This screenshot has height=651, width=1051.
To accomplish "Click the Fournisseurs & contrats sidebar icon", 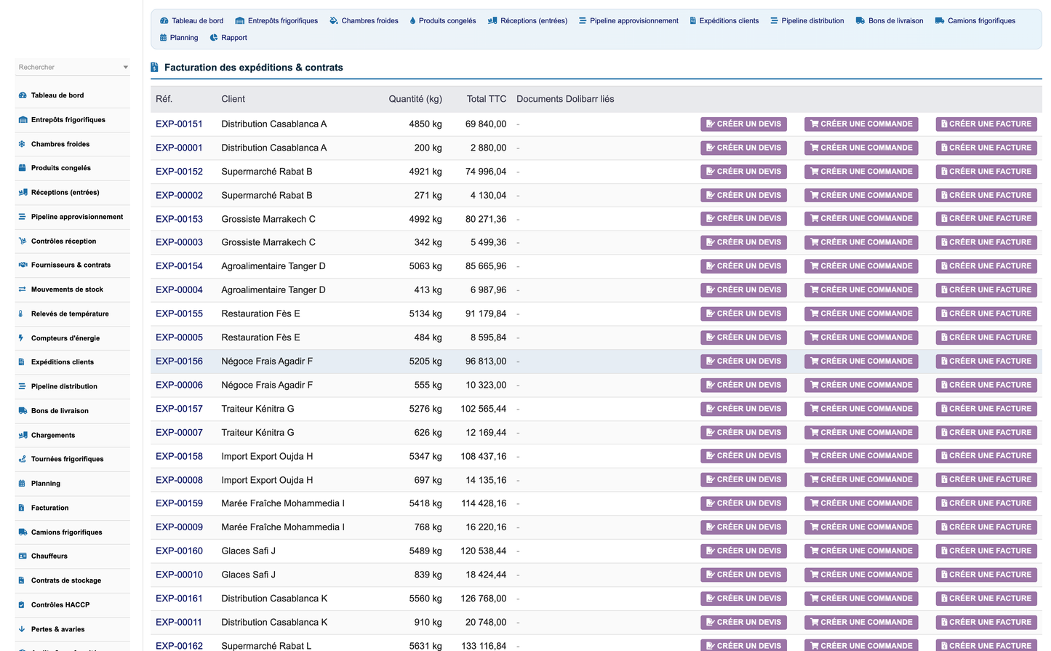I will coord(23,265).
